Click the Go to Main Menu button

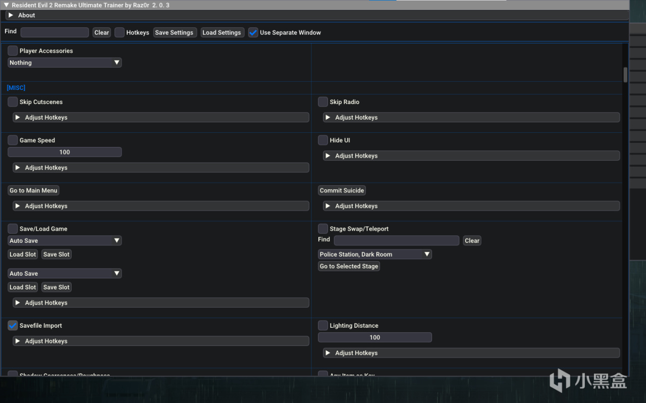coord(33,190)
